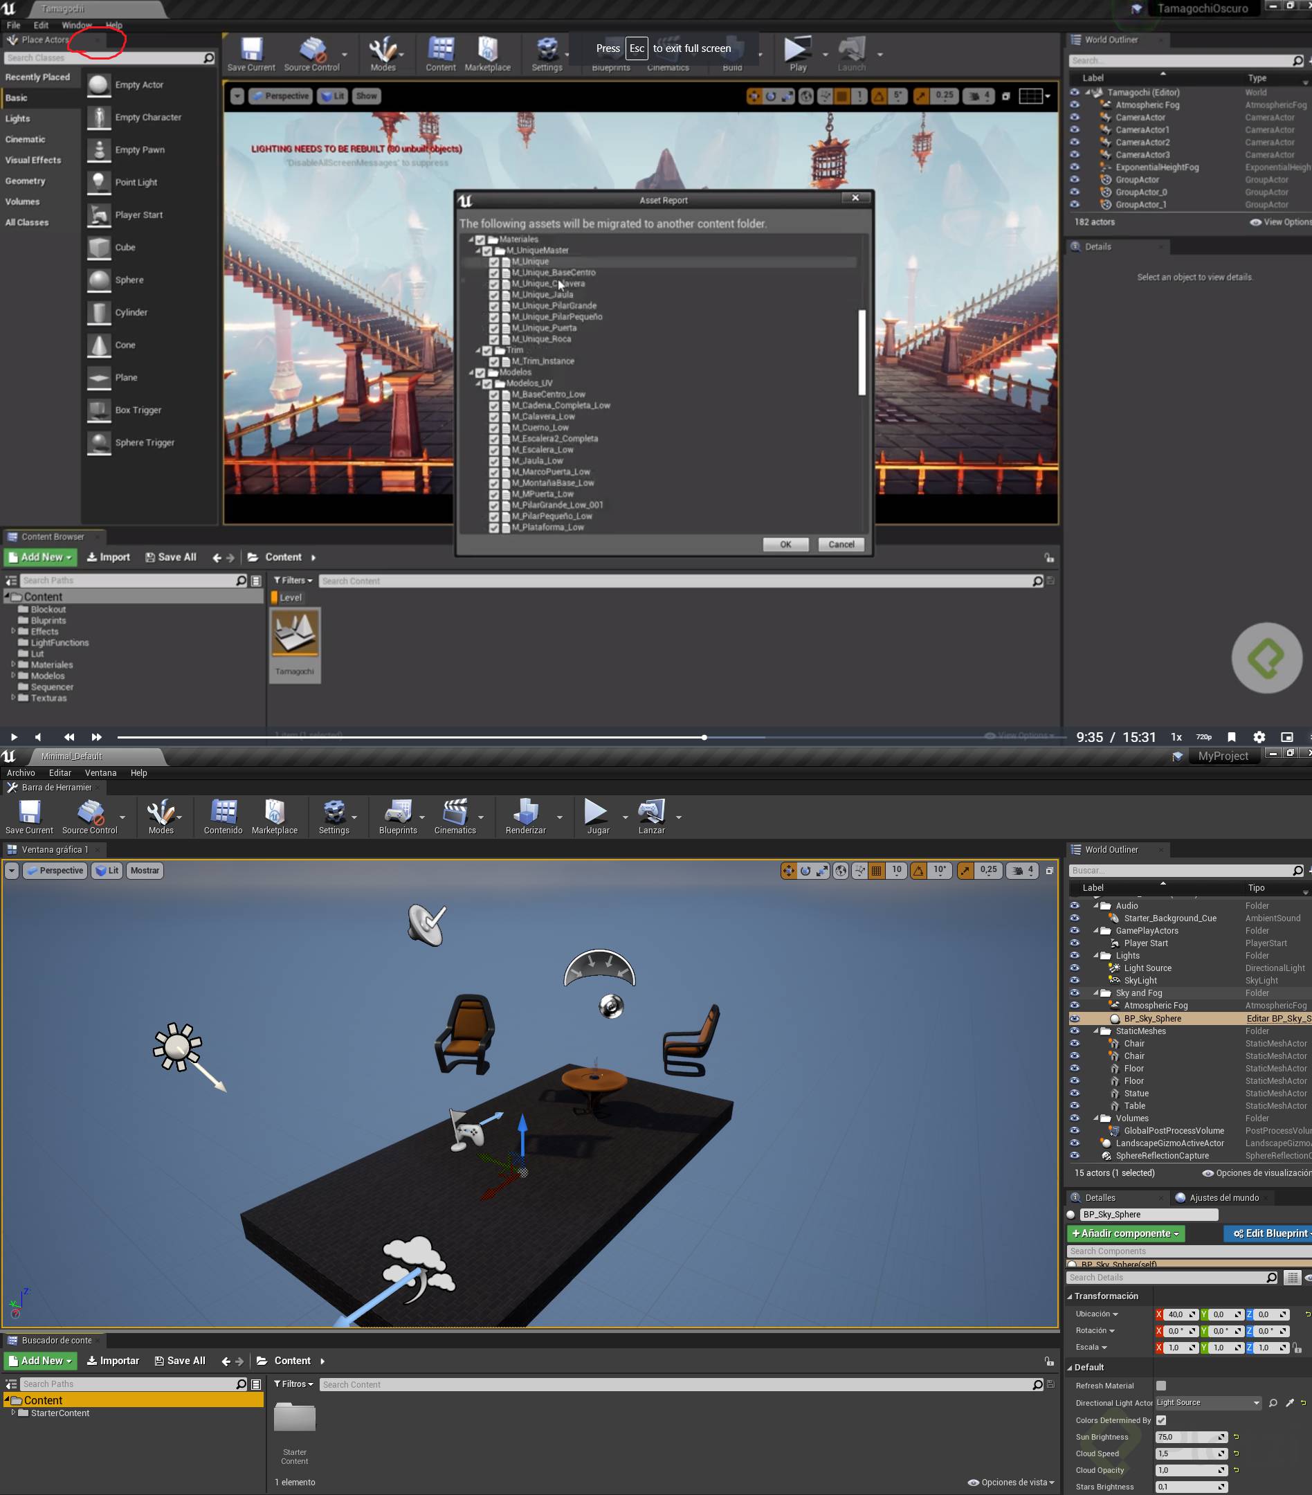Switch to the Ajustes del mundo tab
Viewport: 1312px width, 1495px height.
1223,1197
